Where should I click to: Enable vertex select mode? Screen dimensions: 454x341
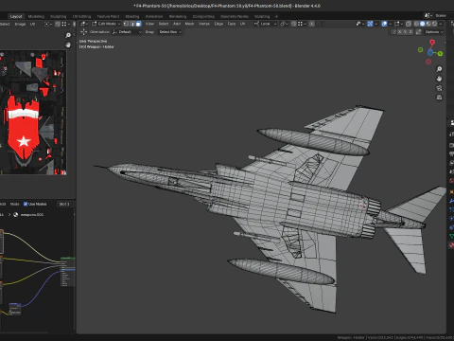pyautogui.click(x=126, y=24)
